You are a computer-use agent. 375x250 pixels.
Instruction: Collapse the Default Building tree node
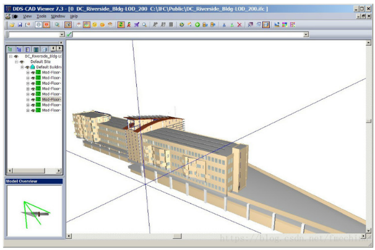pos(22,67)
